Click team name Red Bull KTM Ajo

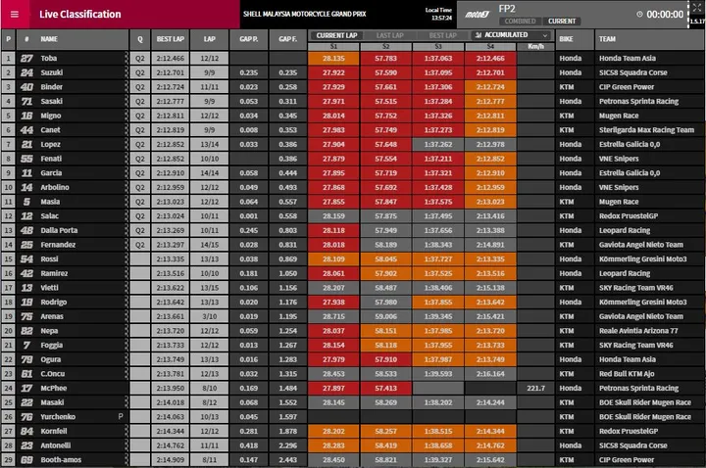coord(627,374)
